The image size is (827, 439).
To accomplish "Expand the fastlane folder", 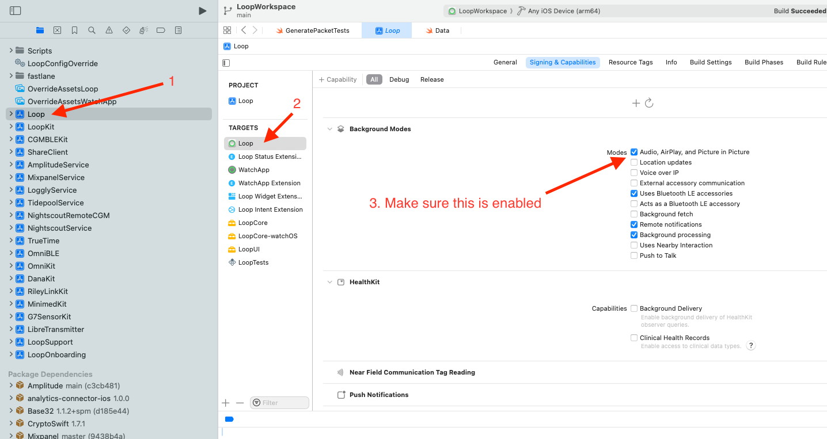I will 11,76.
